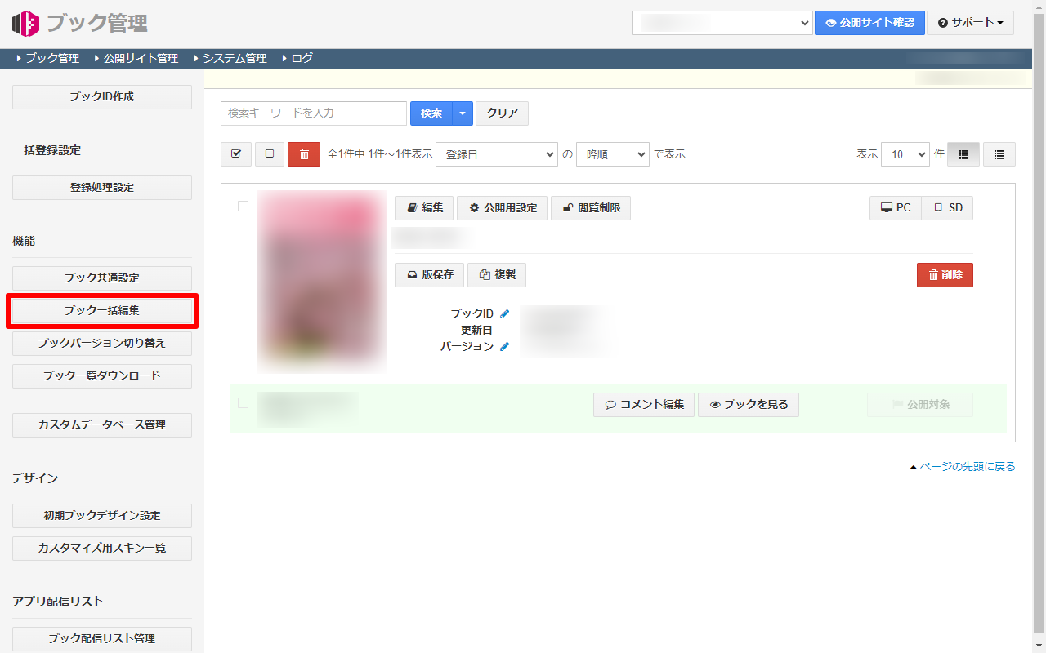
Task: Click the select-all checkmark icon button
Action: 236,154
